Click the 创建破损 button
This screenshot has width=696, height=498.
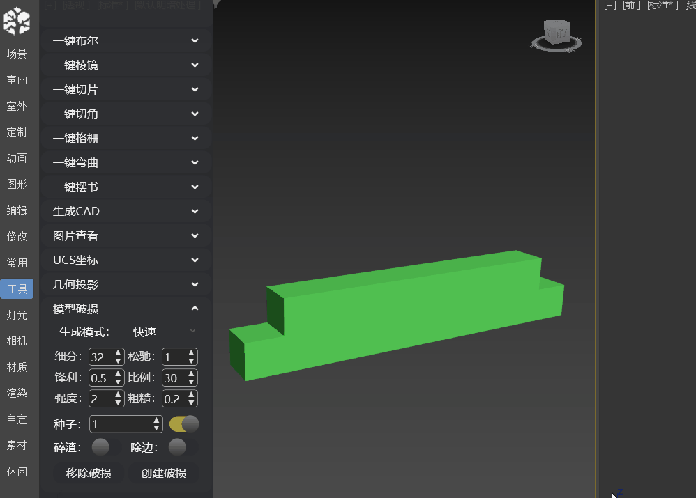click(163, 473)
